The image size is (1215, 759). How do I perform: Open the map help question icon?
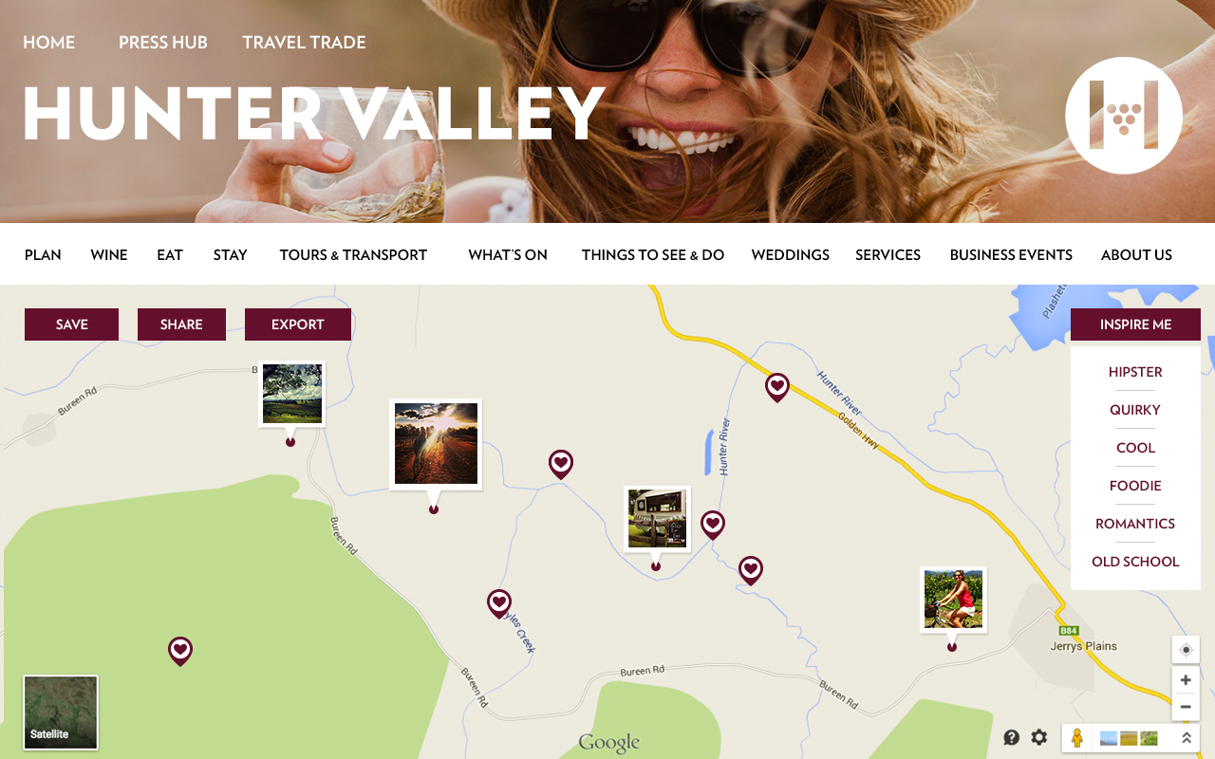click(1012, 737)
